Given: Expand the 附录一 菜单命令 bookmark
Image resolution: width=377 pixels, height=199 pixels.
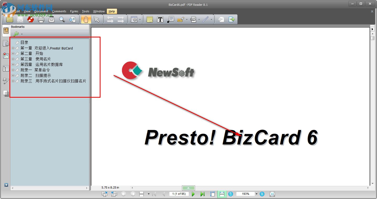Looking at the screenshot, I should tap(13, 70).
